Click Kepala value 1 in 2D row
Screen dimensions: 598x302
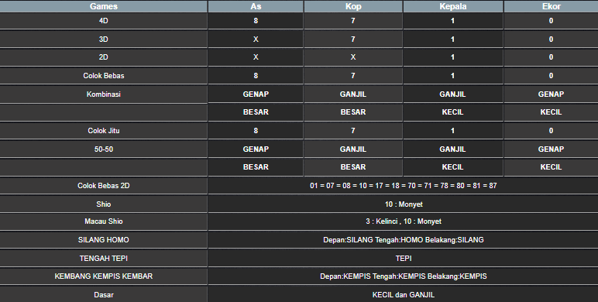click(x=452, y=57)
